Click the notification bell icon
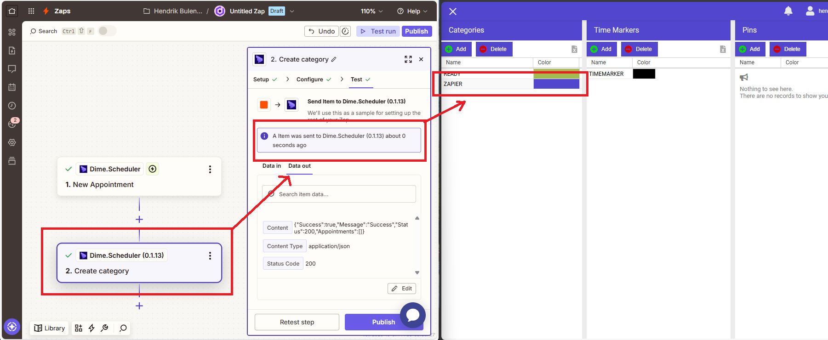 [x=788, y=11]
